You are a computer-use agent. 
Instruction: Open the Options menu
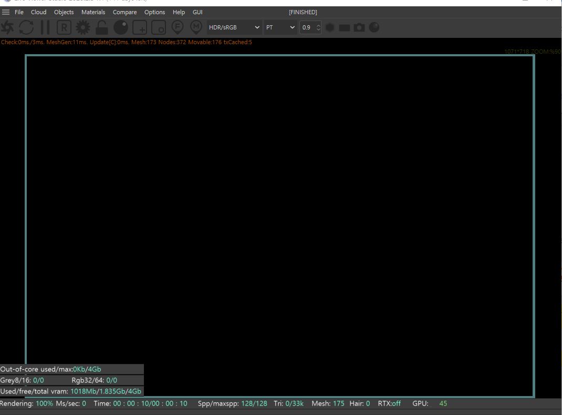click(154, 12)
